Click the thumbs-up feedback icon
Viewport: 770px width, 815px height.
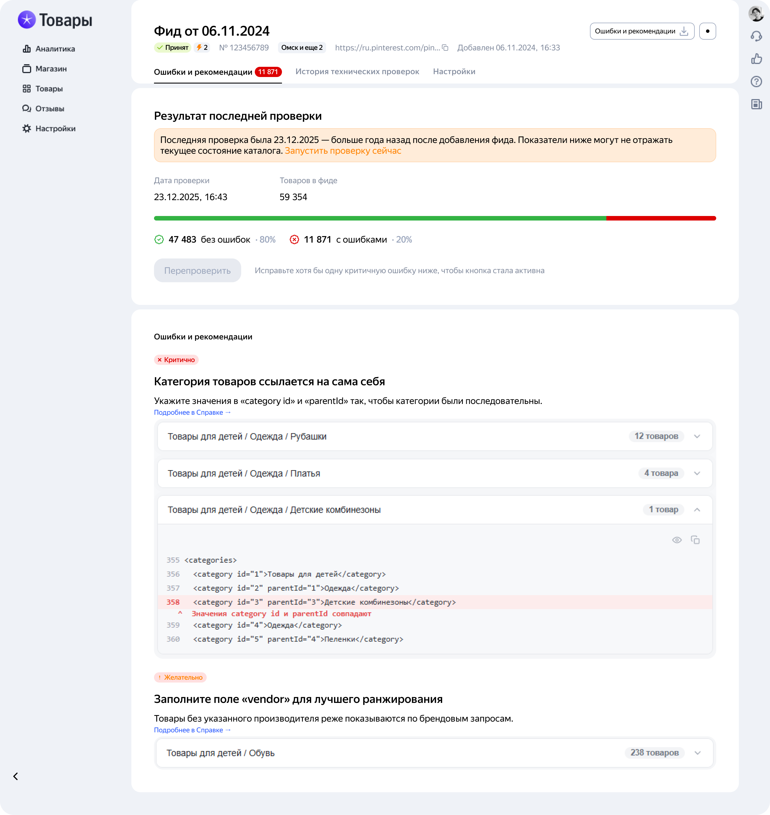(756, 59)
